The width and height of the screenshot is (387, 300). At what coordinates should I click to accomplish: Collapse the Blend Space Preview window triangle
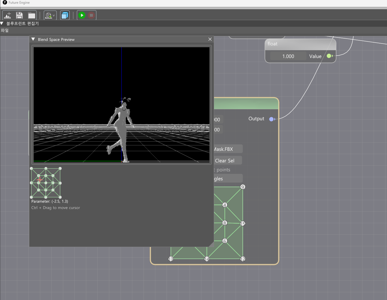pyautogui.click(x=33, y=39)
